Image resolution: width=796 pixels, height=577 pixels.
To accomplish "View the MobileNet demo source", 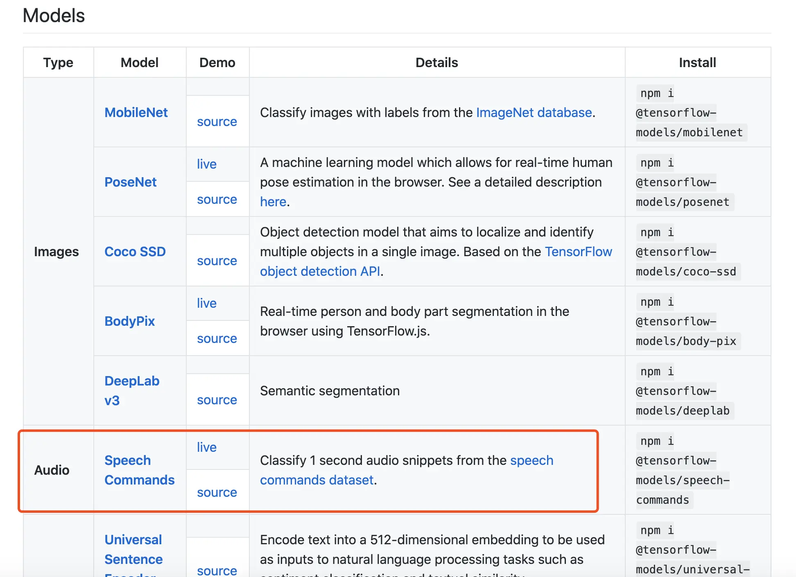I will (217, 122).
